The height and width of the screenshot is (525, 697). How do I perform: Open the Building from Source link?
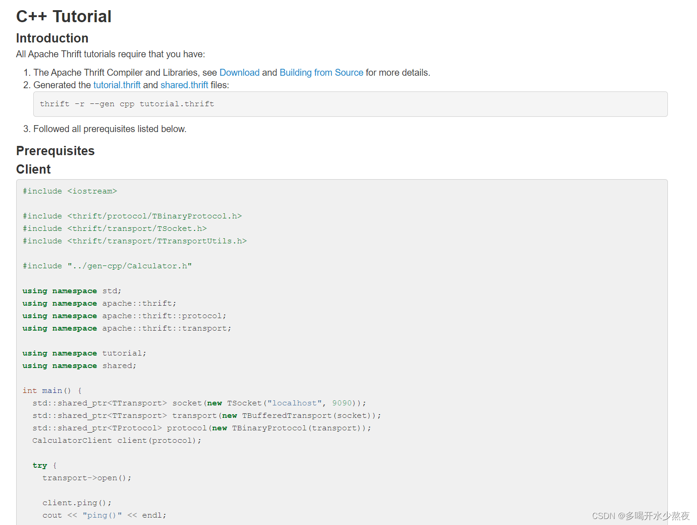click(x=321, y=72)
